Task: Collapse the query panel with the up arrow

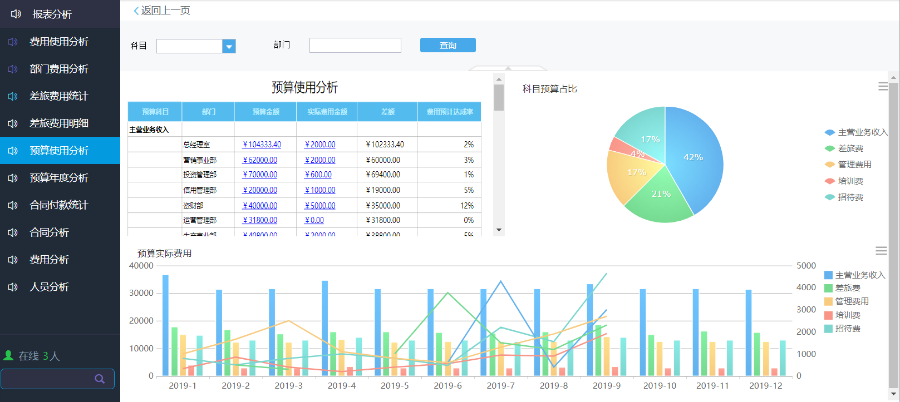Action: [508, 68]
